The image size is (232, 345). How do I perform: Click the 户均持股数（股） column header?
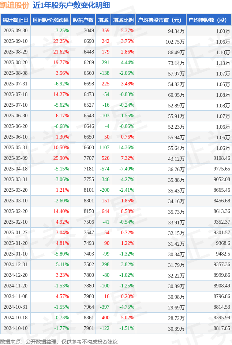(x=209, y=20)
